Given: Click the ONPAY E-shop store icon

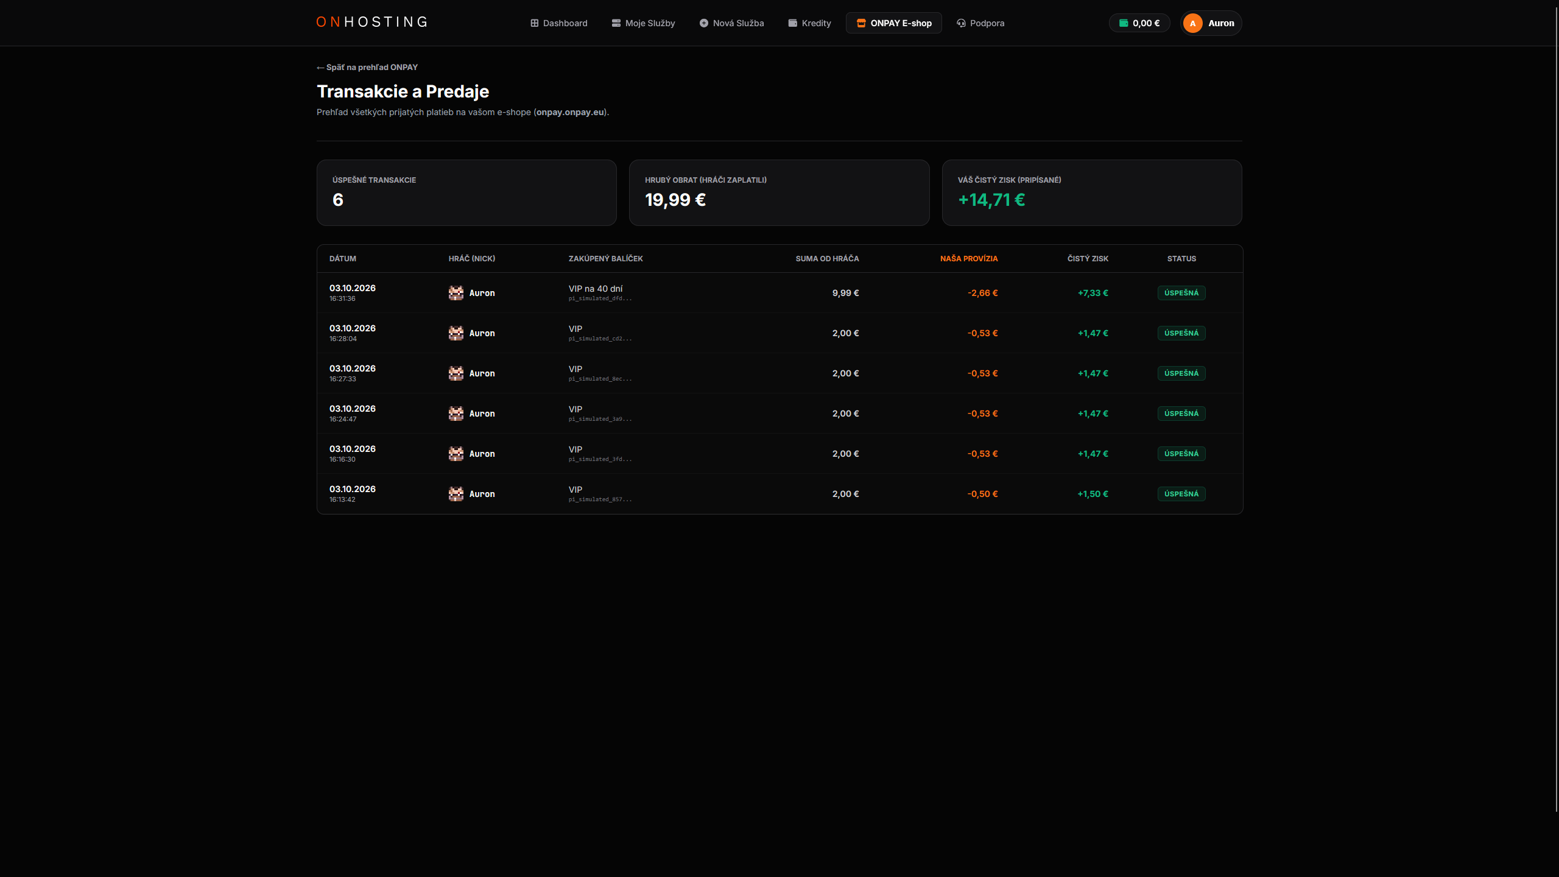Looking at the screenshot, I should coord(861,23).
